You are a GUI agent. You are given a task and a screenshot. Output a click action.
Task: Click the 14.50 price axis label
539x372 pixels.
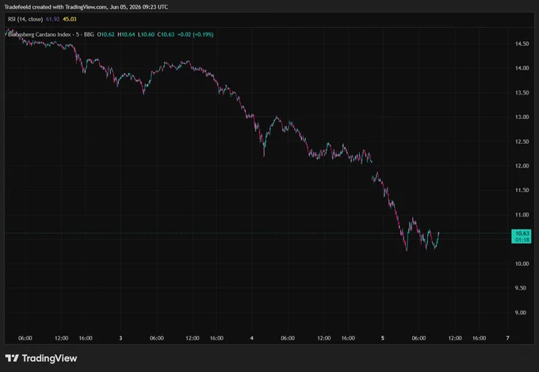522,44
